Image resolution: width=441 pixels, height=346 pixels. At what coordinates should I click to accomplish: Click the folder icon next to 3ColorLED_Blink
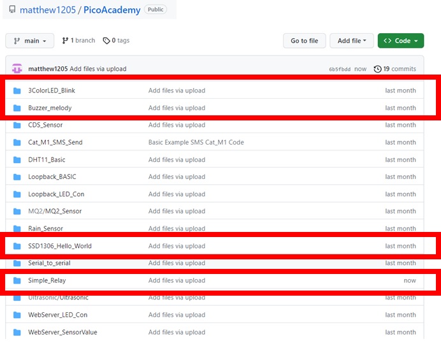coord(17,90)
